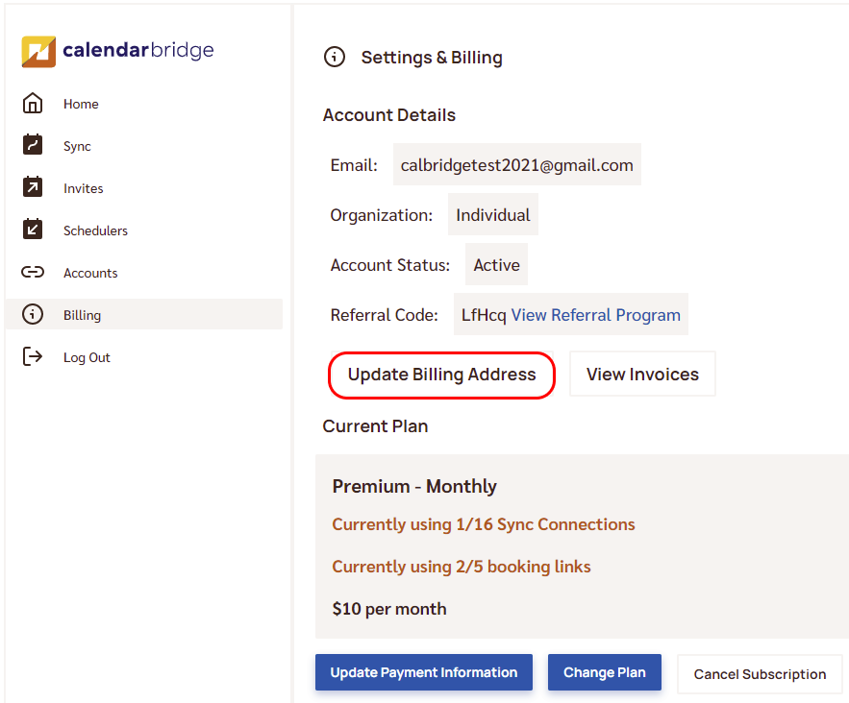The width and height of the screenshot is (849, 703).
Task: Open the View Referral Program link
Action: [595, 315]
